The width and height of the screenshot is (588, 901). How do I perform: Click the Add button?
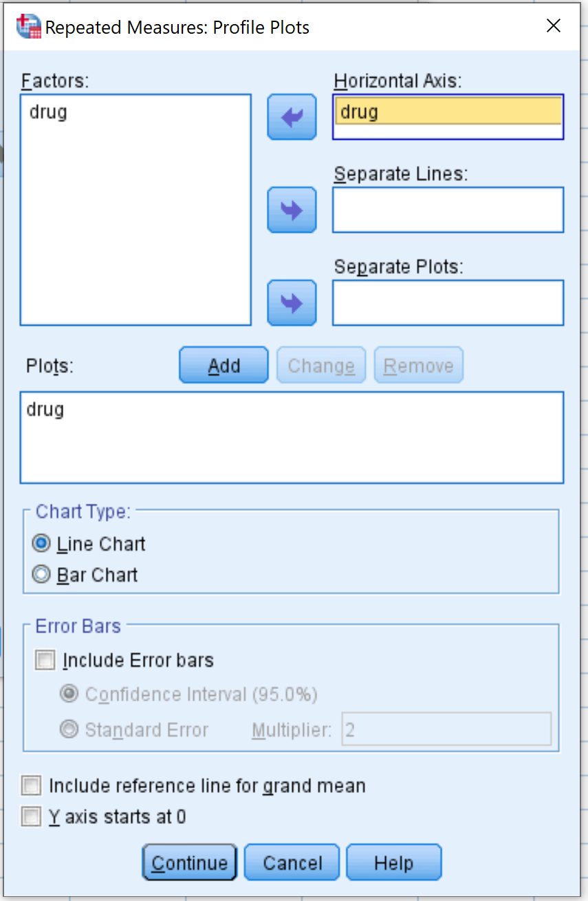[224, 365]
